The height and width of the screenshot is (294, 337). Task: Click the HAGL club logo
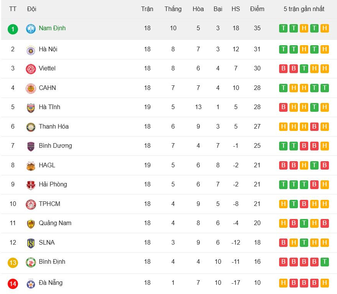[x=31, y=165]
